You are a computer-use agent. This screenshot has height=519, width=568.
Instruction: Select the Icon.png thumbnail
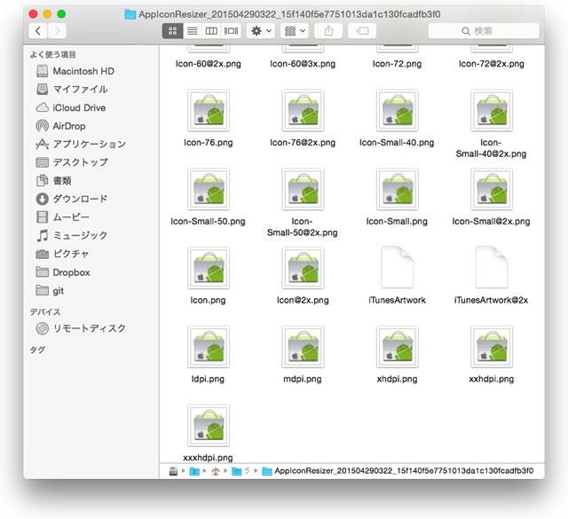tap(209, 268)
